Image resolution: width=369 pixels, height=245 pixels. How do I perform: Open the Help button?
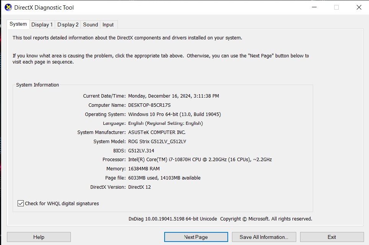(x=39, y=237)
